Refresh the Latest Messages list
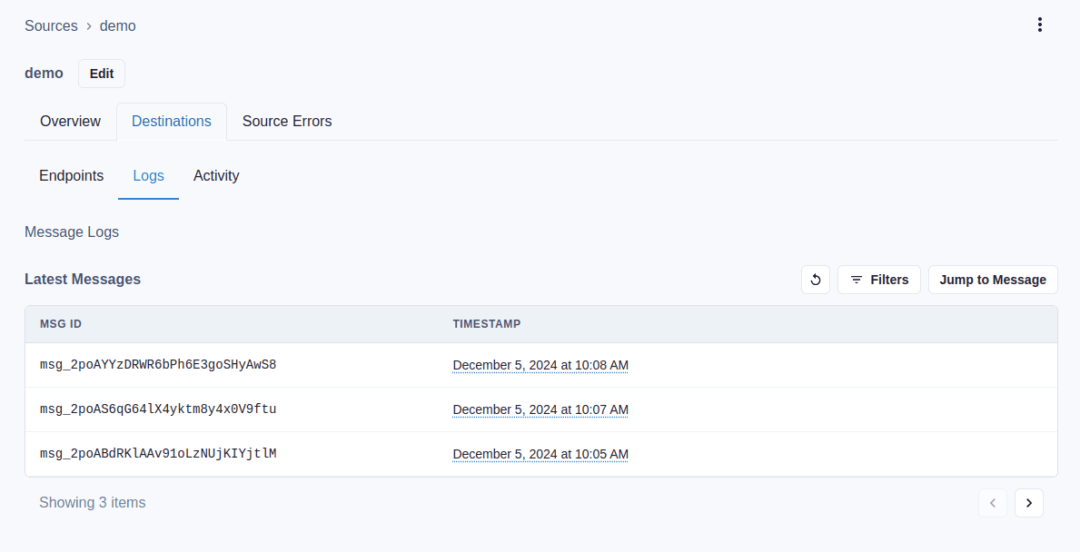Viewport: 1080px width, 552px height. pyautogui.click(x=815, y=280)
